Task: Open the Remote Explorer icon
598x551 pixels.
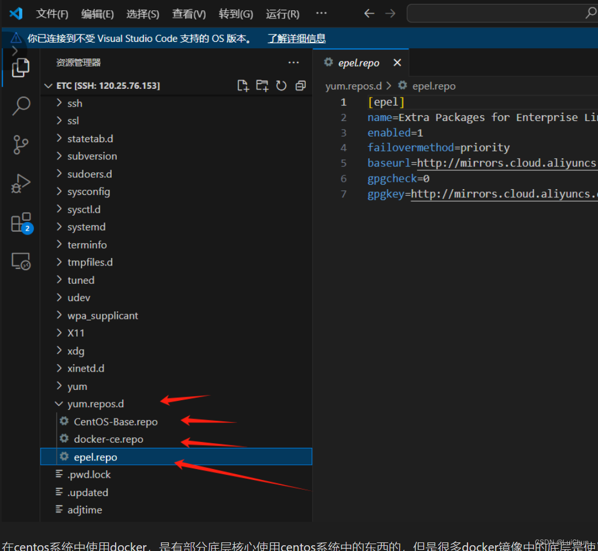Action: [21, 261]
